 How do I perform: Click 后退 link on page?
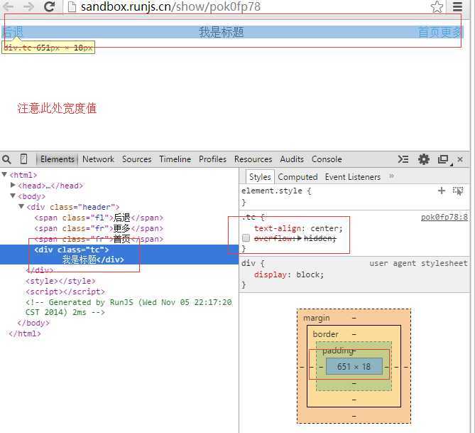tap(12, 32)
